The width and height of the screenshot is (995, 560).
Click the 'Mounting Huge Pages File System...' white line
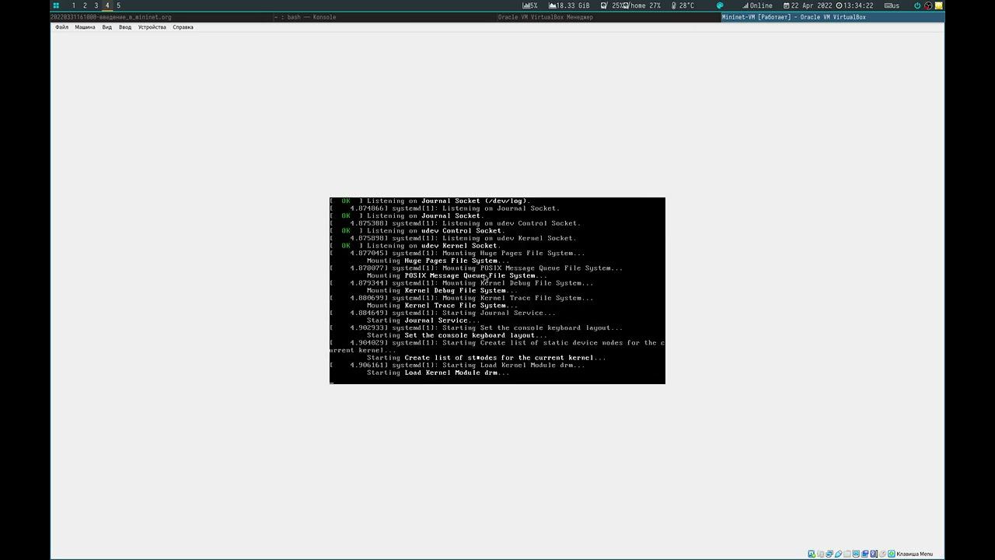point(438,261)
